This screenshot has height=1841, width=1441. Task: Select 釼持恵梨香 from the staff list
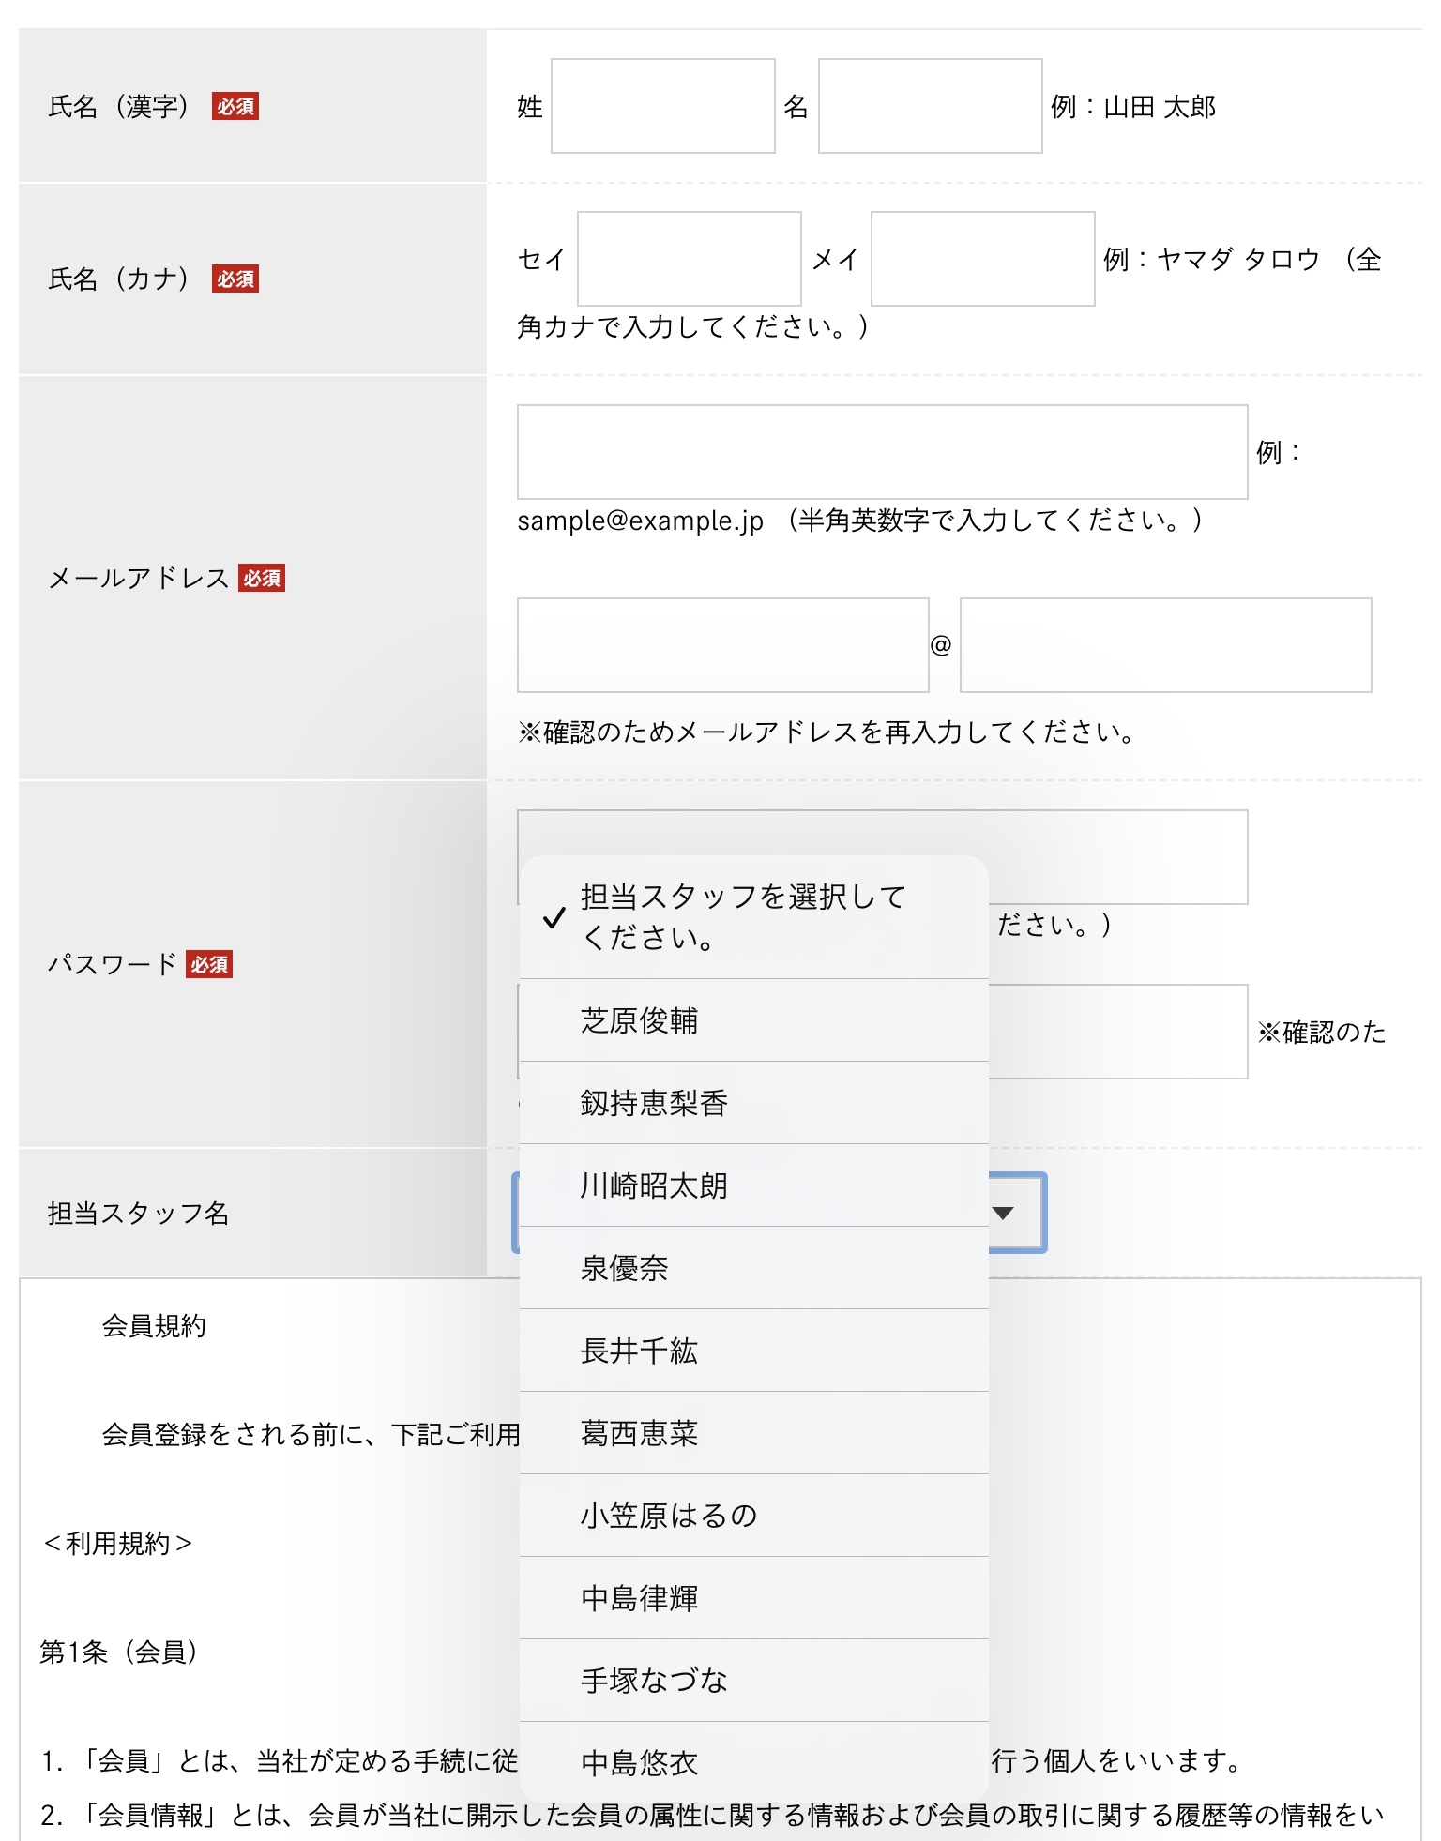click(754, 1103)
